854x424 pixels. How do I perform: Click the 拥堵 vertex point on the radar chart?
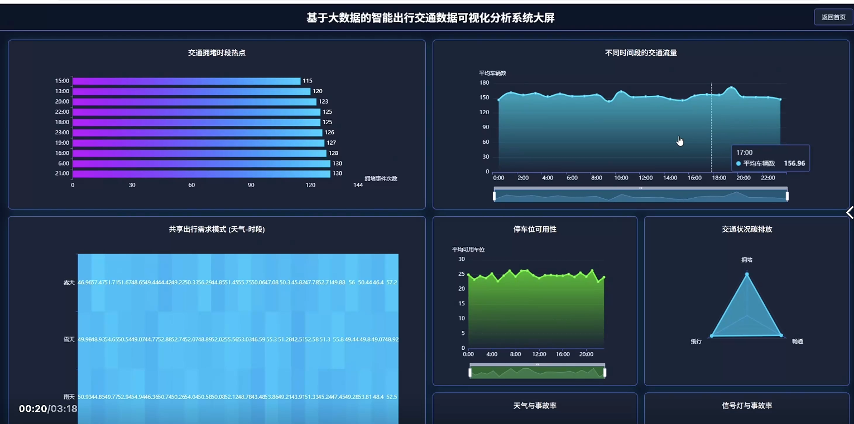tap(747, 274)
